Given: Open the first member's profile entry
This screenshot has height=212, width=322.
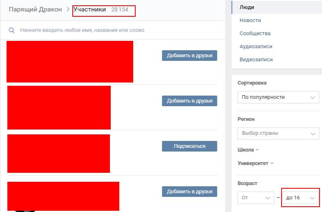Looking at the screenshot, I should tap(69, 62).
